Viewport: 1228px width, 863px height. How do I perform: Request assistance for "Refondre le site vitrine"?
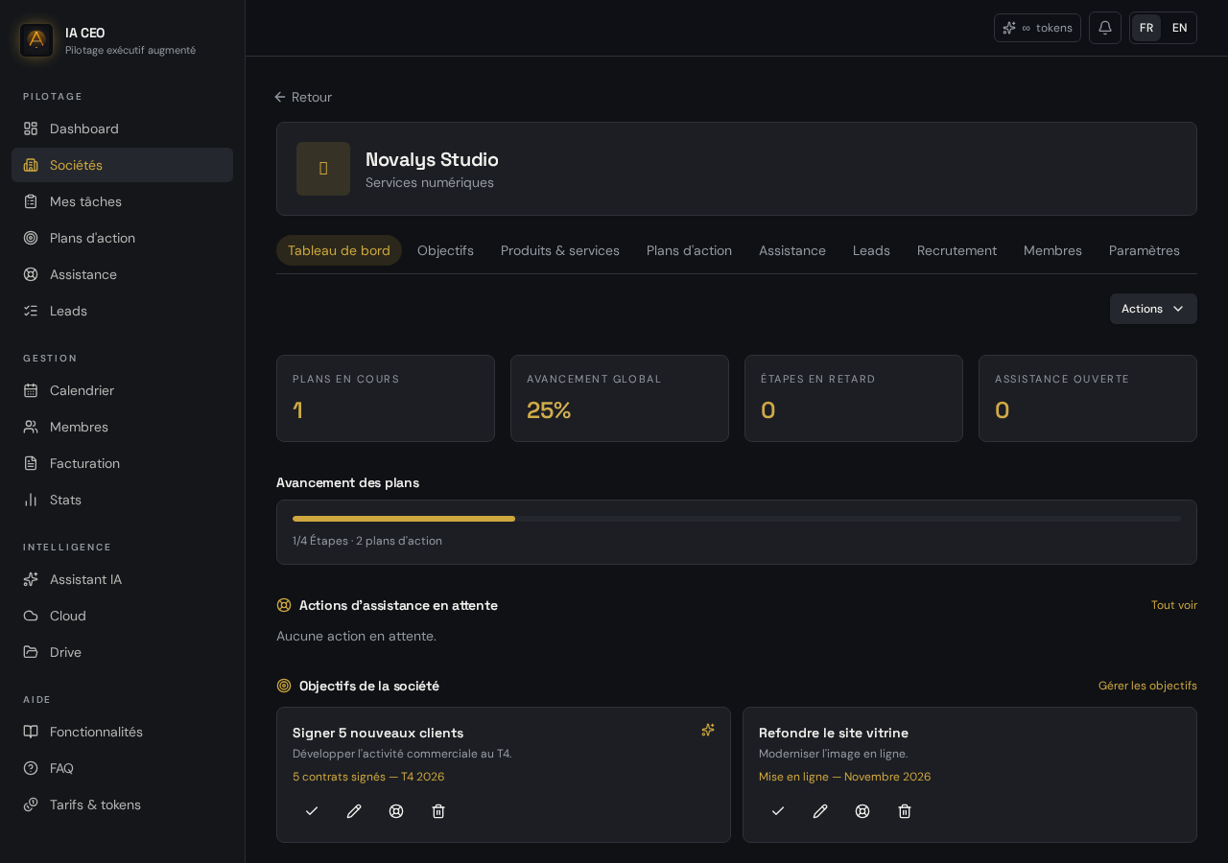coord(862,811)
